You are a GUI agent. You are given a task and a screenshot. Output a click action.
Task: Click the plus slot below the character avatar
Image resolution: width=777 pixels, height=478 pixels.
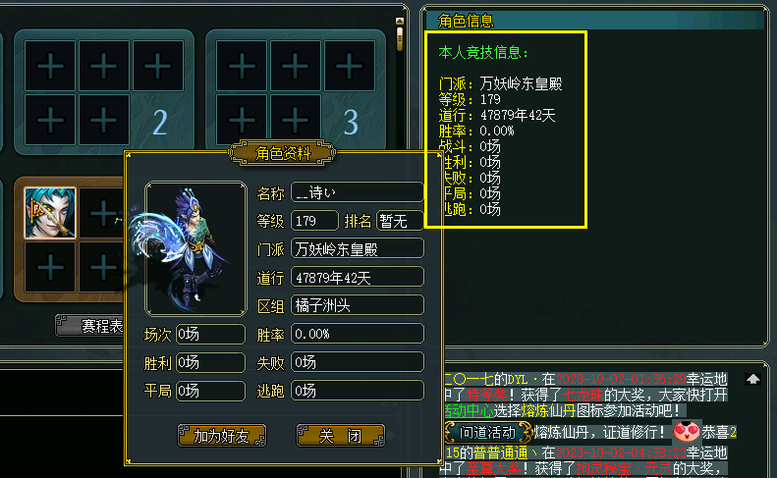[x=50, y=267]
